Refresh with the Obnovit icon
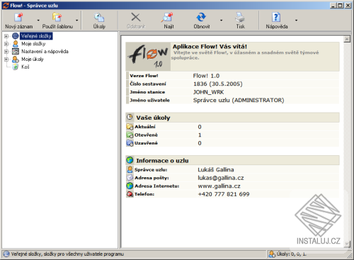Image resolution: width=354 pixels, height=260 pixels. coord(201,17)
